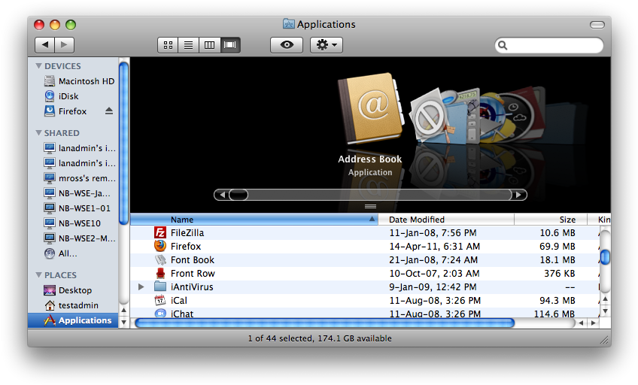This screenshot has width=638, height=385.
Task: Switch to icon view mode
Action: click(x=168, y=45)
